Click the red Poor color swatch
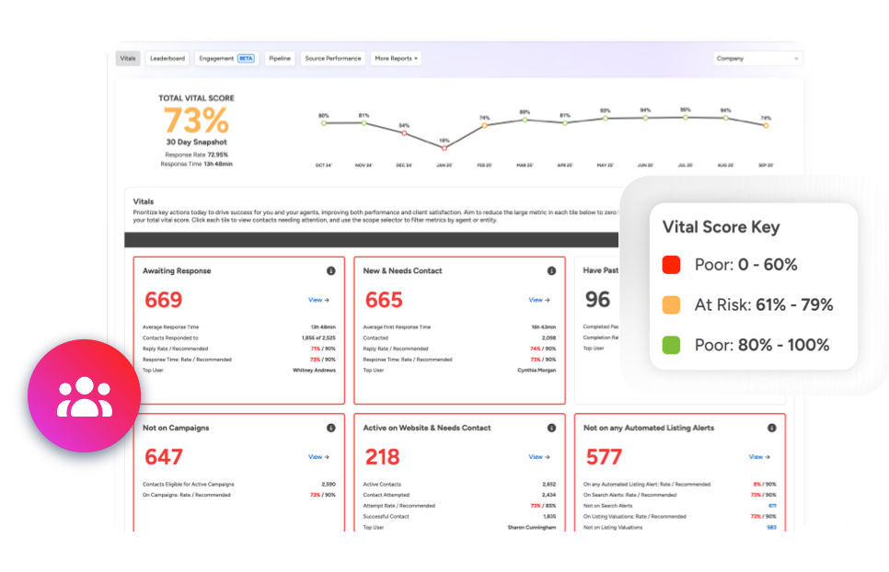This screenshot has height=572, width=889. (x=671, y=265)
